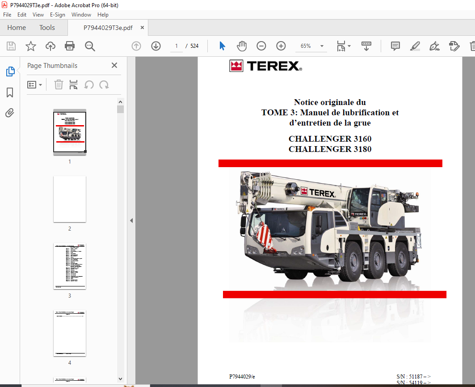Select the arrow selection tool
The width and height of the screenshot is (475, 387).
point(223,46)
